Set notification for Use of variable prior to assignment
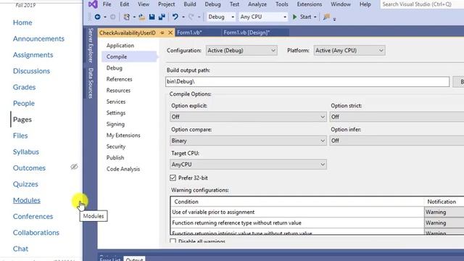 444,212
